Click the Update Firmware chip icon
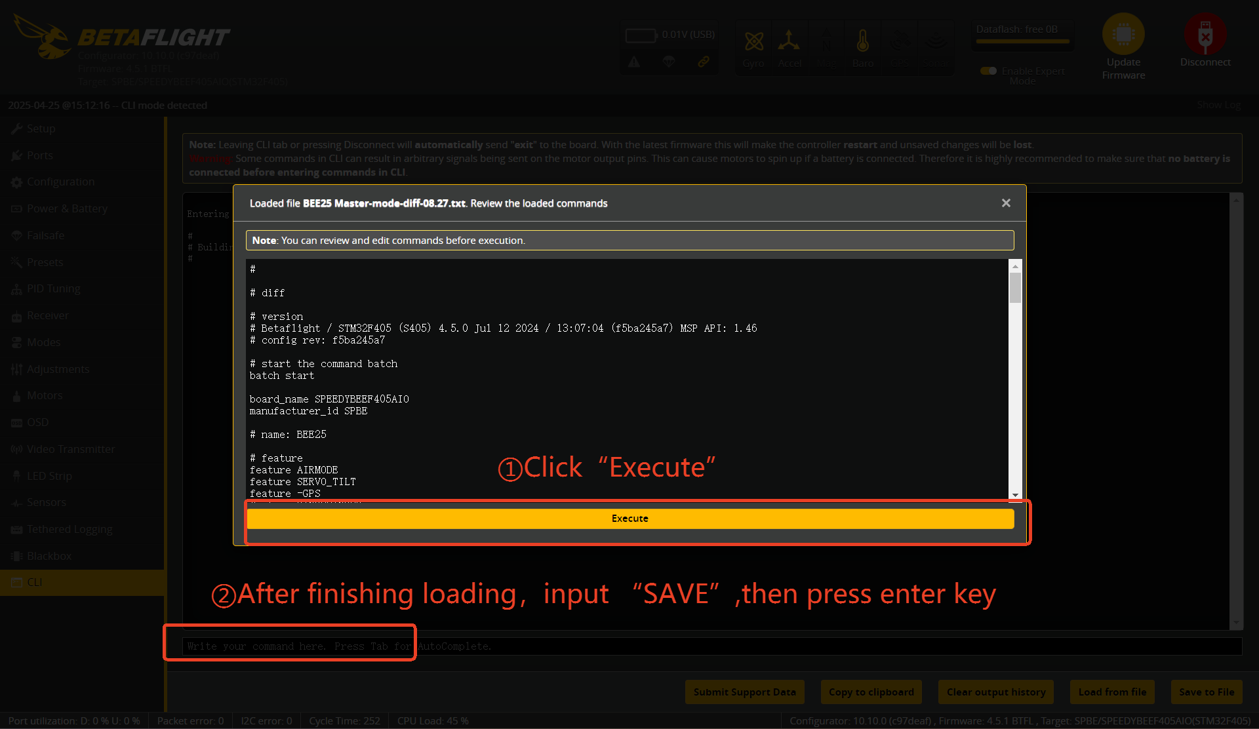This screenshot has width=1259, height=729. [1123, 34]
